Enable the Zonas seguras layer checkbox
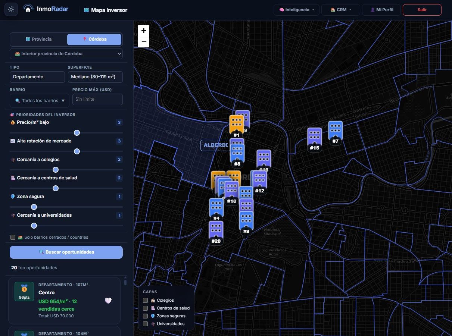452x336 pixels. [x=146, y=316]
